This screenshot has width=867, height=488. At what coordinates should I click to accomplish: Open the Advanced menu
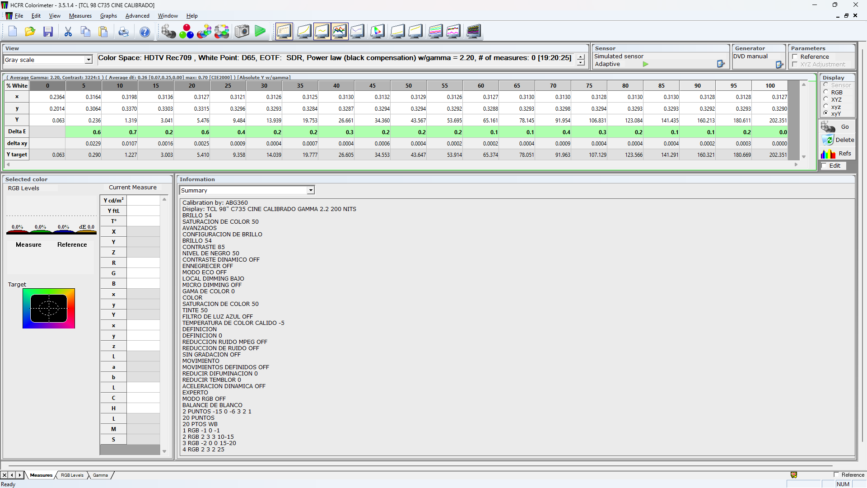click(137, 16)
